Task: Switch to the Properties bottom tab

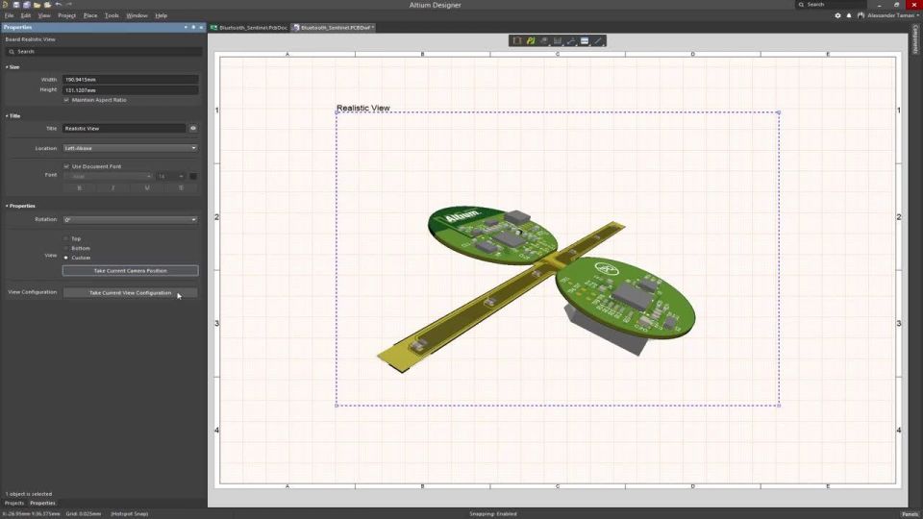Action: 42,503
